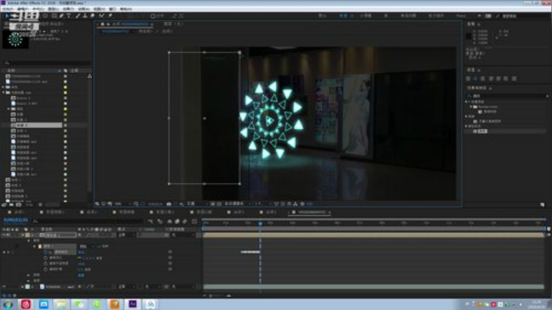Click the Effects & Presets search field
Viewport: 552px width, 310px height.
(507, 95)
